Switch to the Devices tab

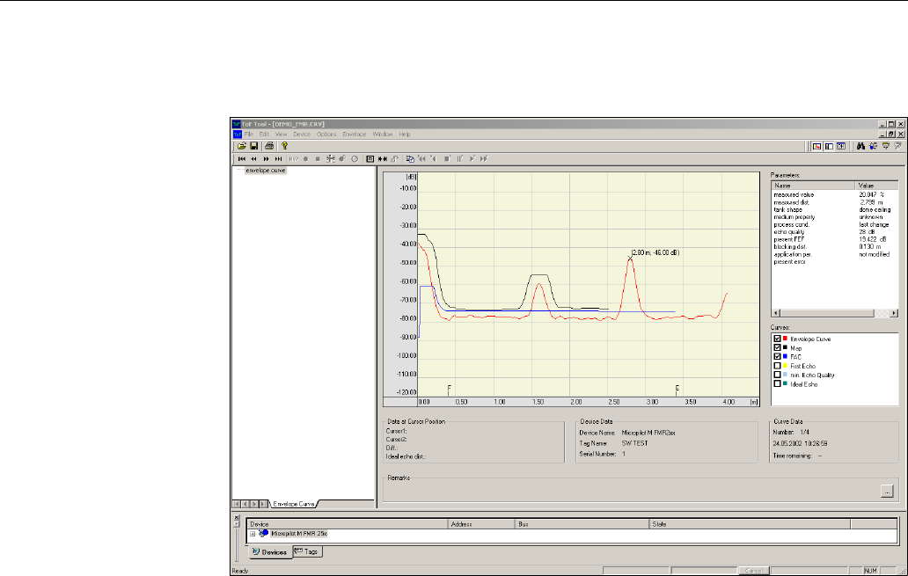coord(270,551)
